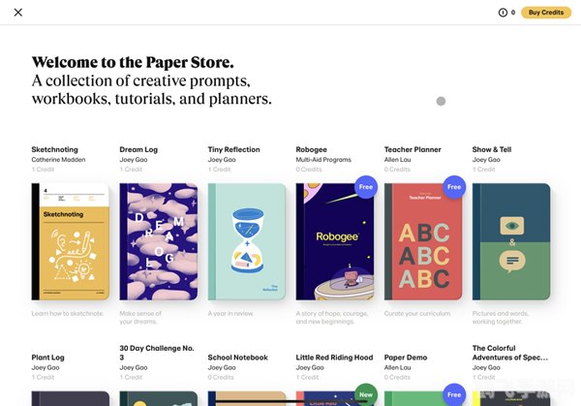Screen dimensions: 581x406
Task: Select the School Notebook title
Action: point(237,358)
